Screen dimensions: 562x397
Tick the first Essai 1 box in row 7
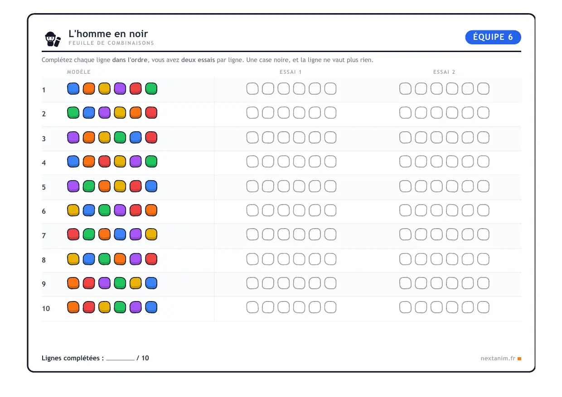click(252, 234)
